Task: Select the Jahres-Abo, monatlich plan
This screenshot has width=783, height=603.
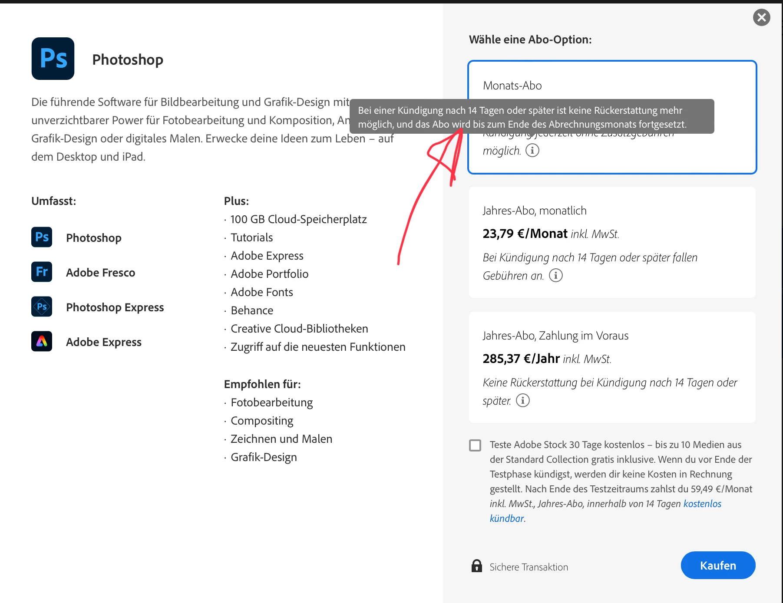Action: pos(612,242)
